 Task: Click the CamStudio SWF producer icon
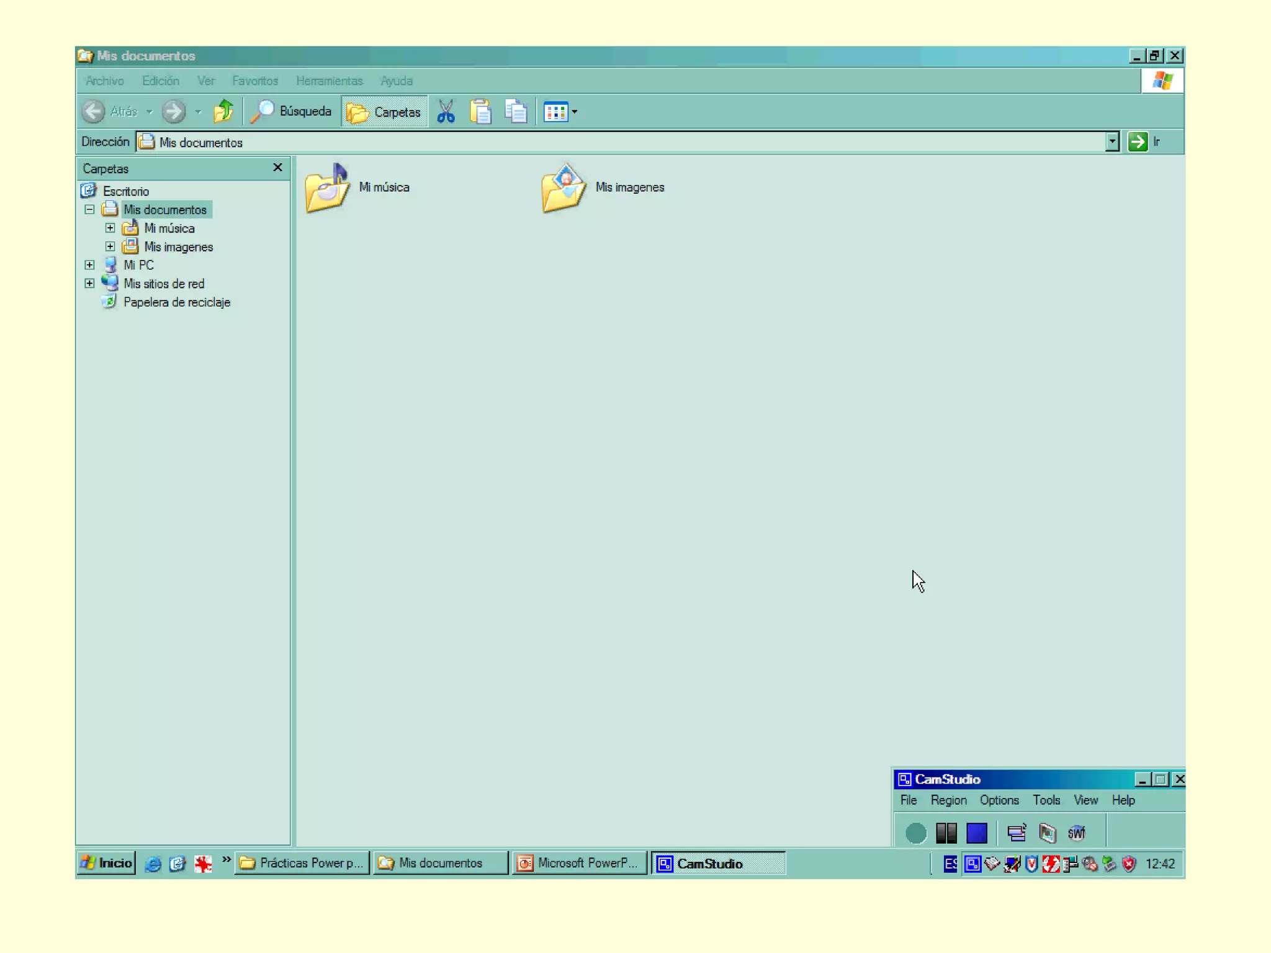1077,833
